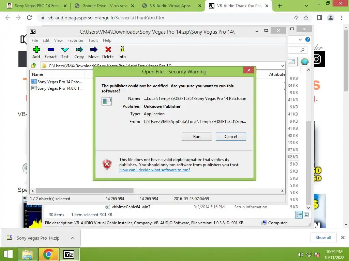
Task: Expand the 7-Zip address bar dropdown
Action: pos(283,66)
